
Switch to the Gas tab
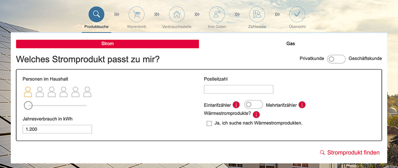tap(291, 44)
